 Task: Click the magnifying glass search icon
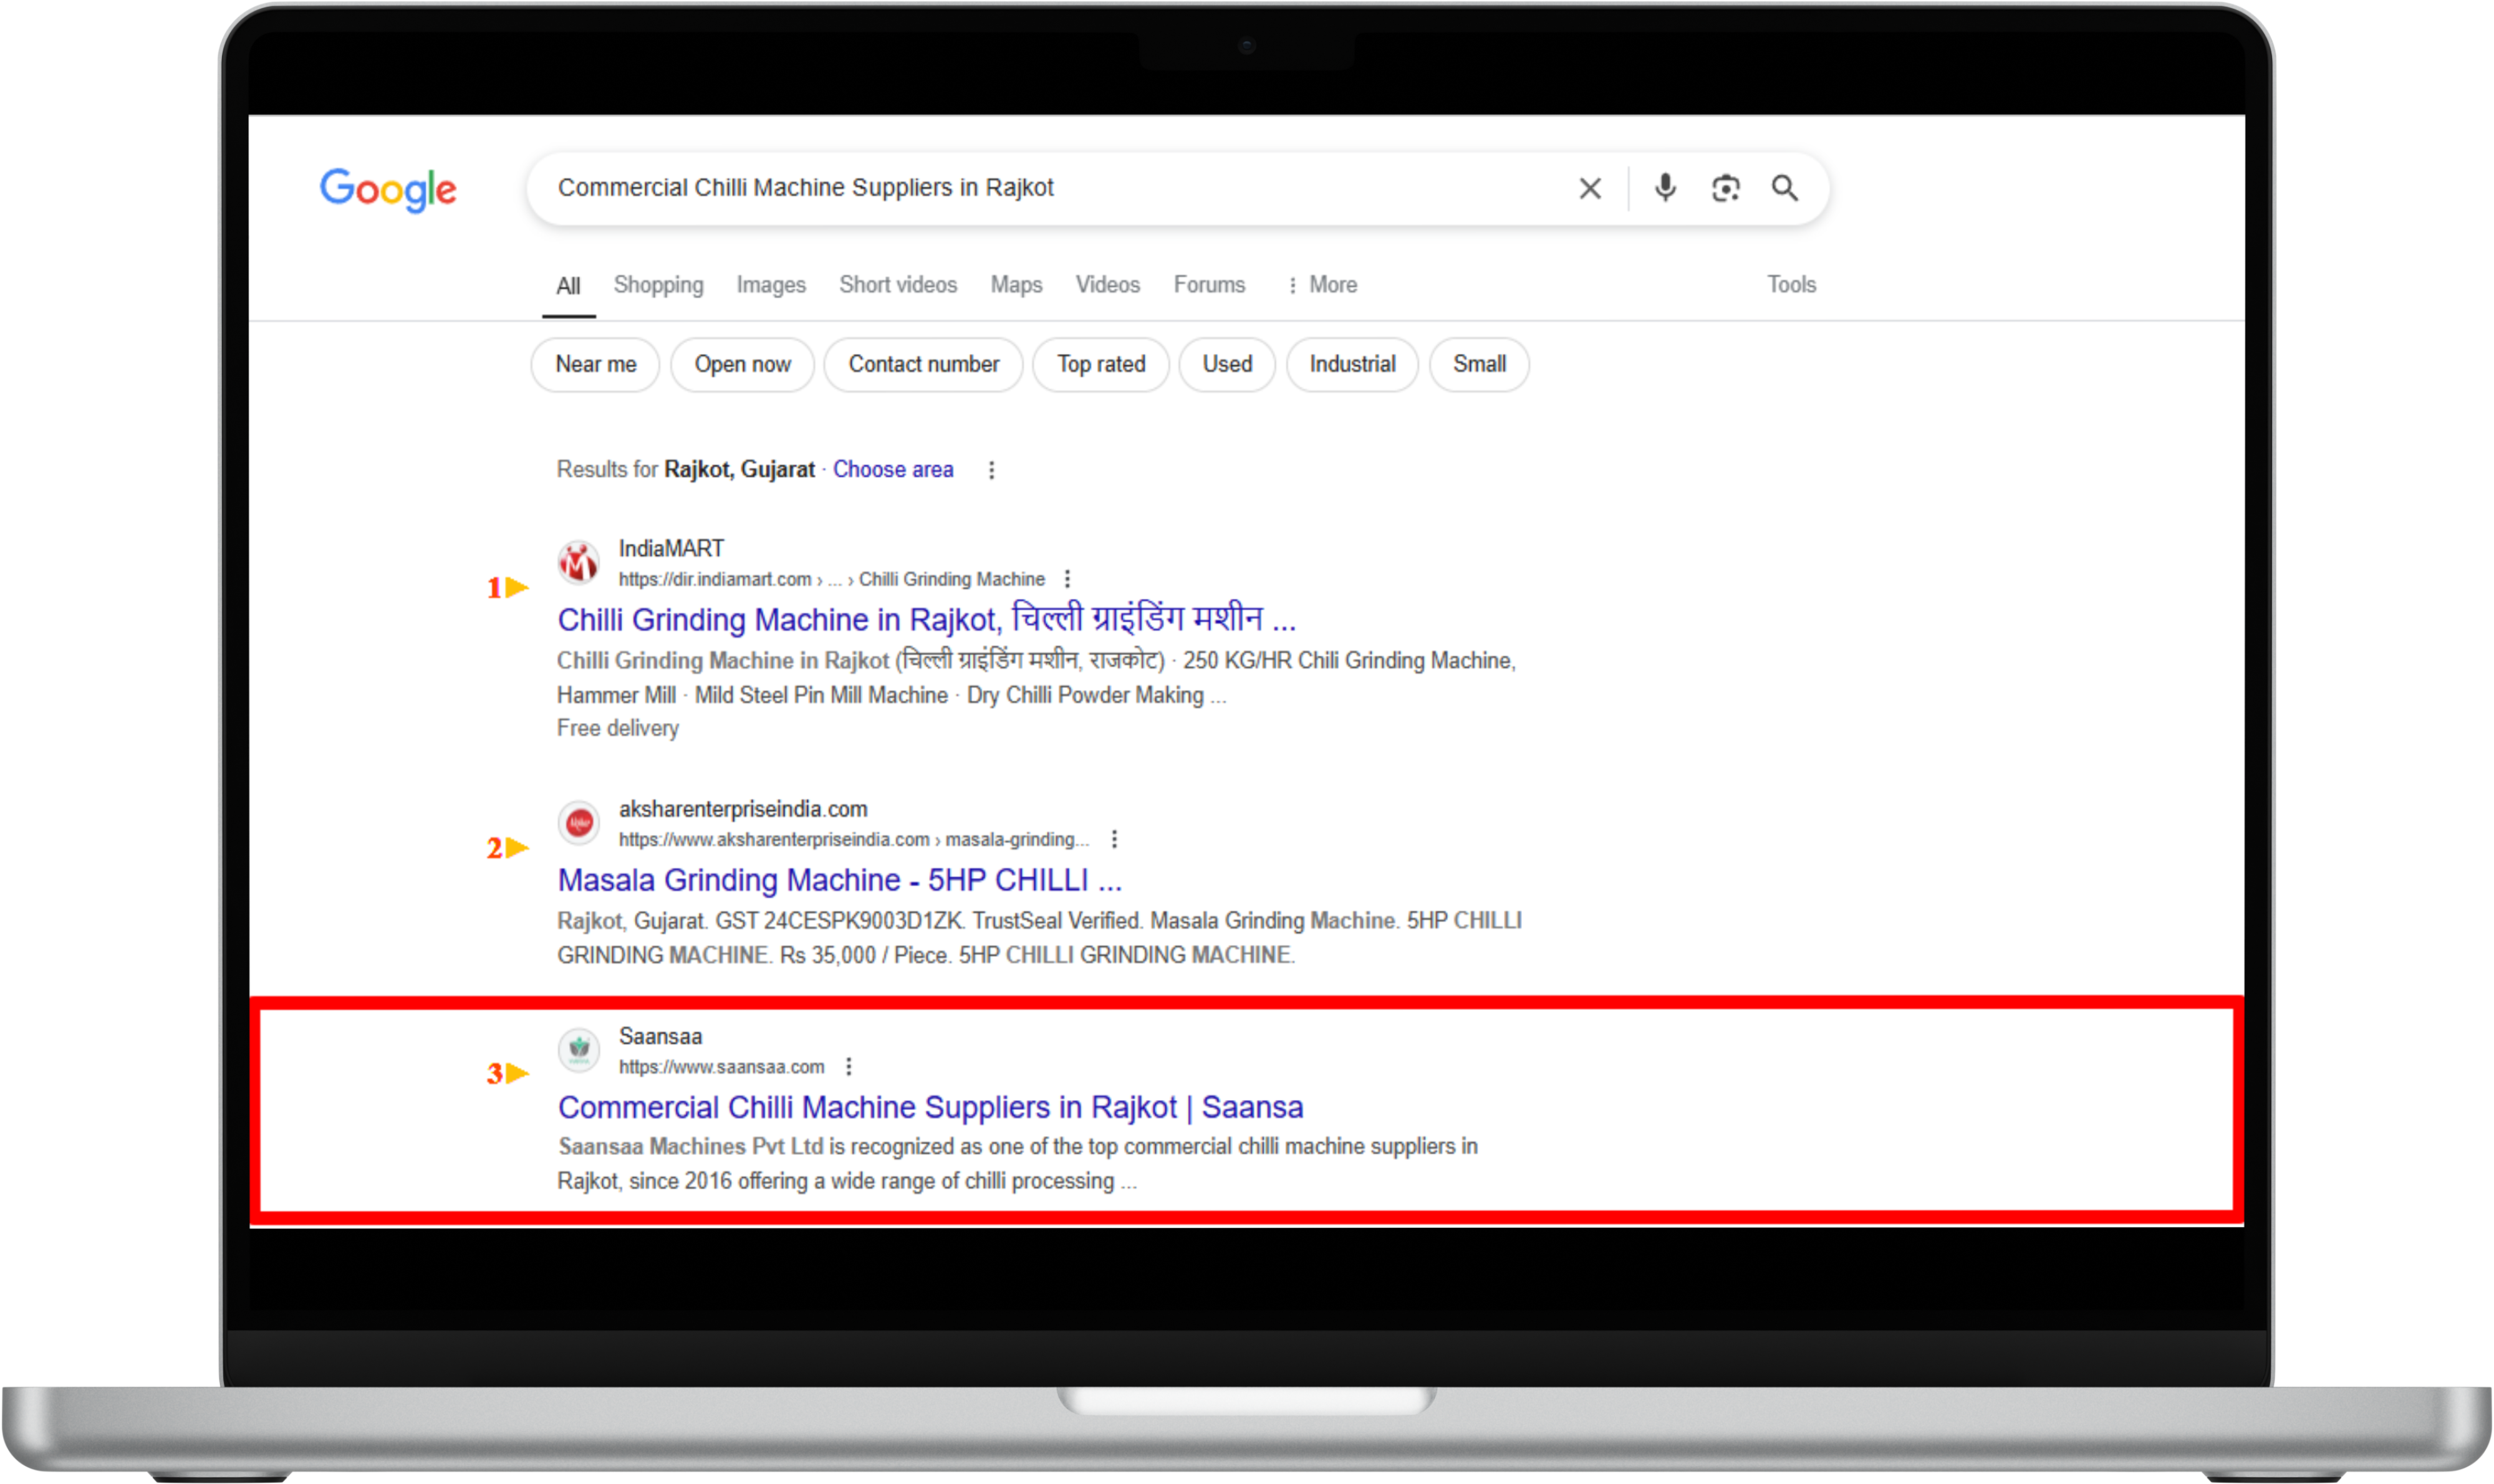point(1784,188)
